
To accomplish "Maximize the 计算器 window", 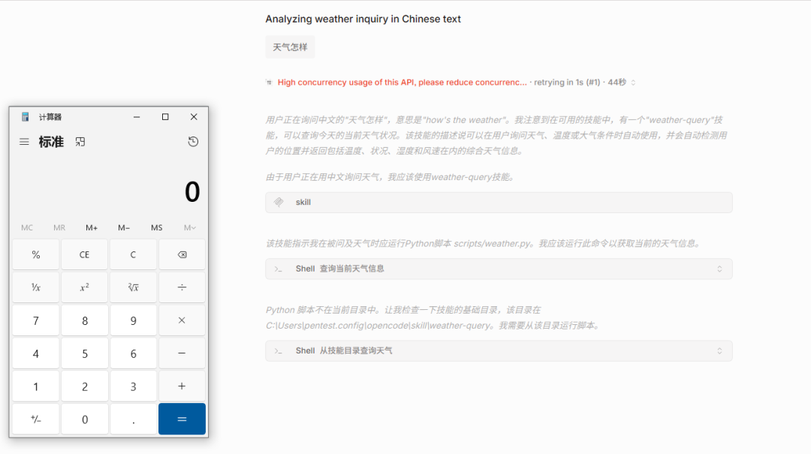I will coord(165,117).
